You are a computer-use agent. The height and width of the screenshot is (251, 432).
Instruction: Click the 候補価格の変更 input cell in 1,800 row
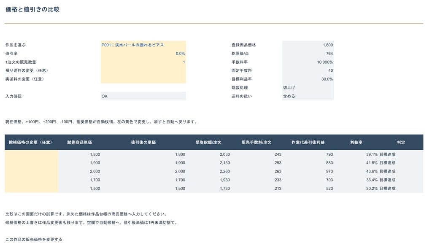31,154
